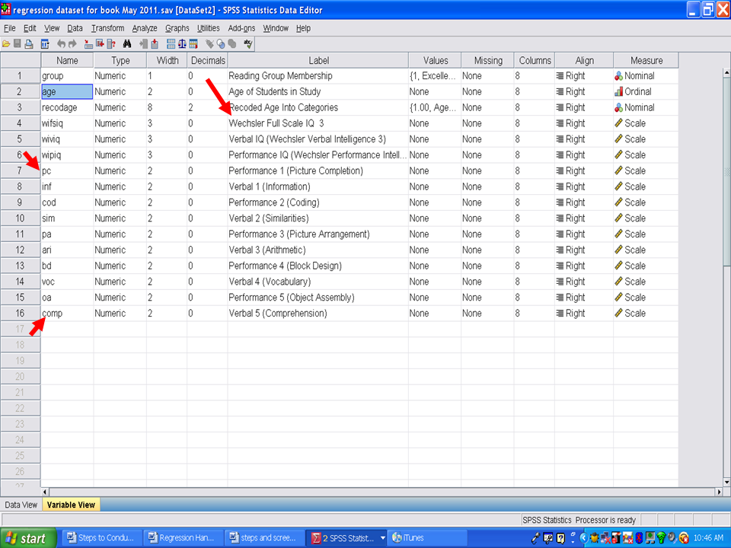Click the Undo arrow icon
The height and width of the screenshot is (548, 731).
click(x=62, y=44)
